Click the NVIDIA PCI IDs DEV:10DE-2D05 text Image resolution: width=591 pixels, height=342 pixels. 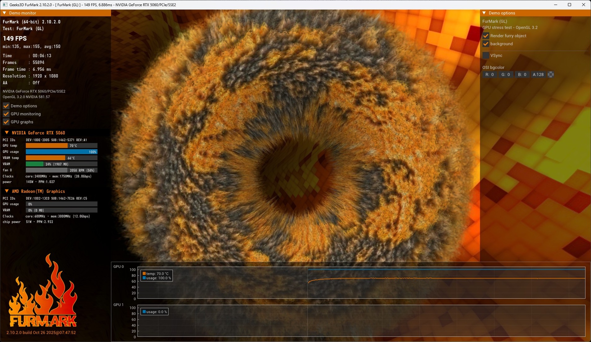(x=56, y=140)
